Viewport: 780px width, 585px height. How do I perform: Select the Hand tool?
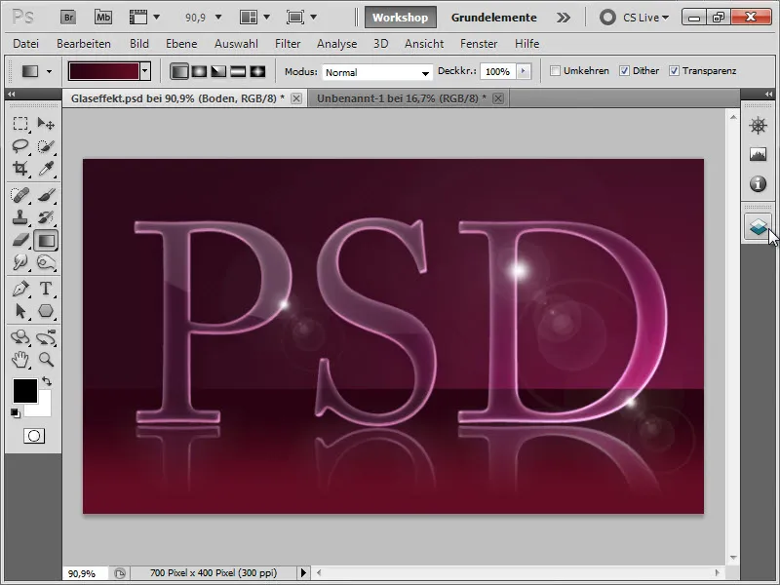point(20,359)
